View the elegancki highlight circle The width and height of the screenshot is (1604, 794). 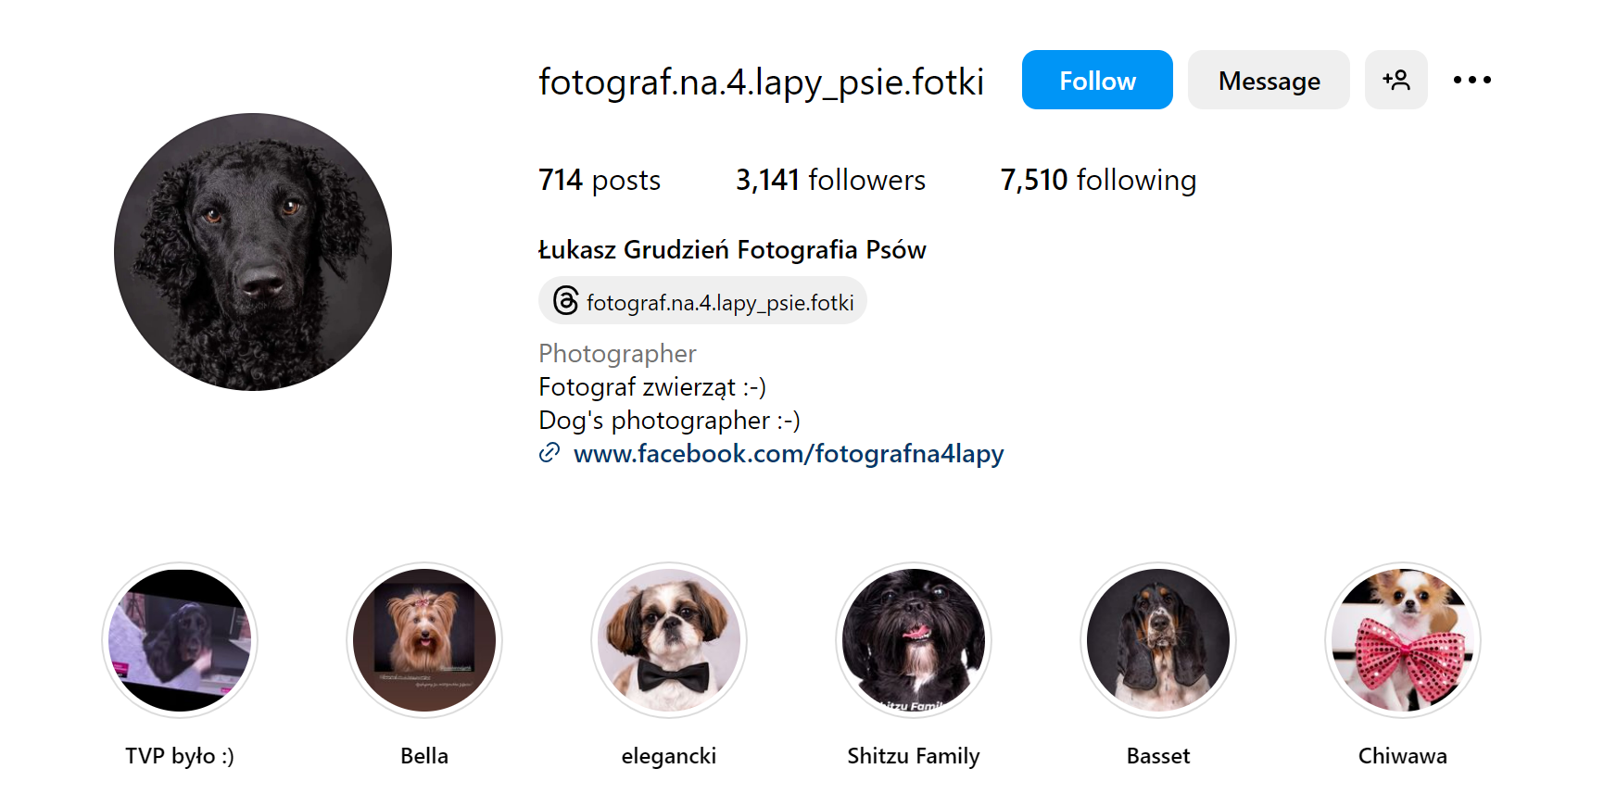(669, 640)
